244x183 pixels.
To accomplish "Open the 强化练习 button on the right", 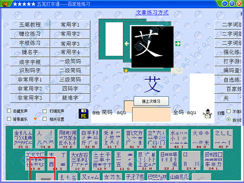I will [x=229, y=52].
